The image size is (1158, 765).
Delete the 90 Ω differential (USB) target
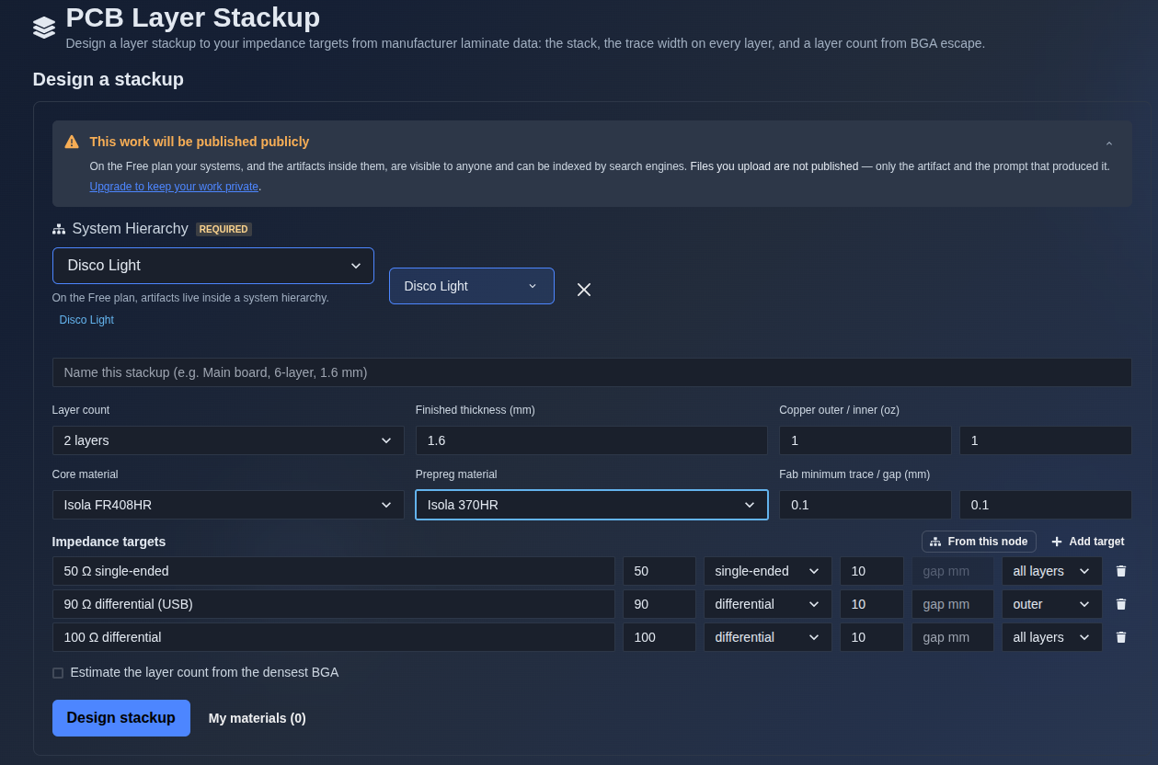[x=1120, y=604]
